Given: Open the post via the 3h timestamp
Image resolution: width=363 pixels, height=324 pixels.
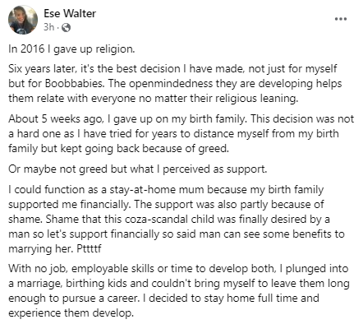Looking at the screenshot, I should coord(48,27).
